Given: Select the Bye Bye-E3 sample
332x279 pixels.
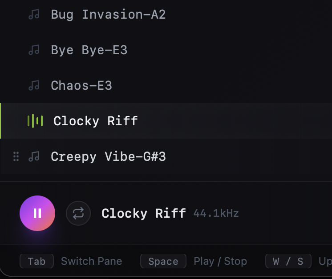Looking at the screenshot, I should click(x=89, y=50).
